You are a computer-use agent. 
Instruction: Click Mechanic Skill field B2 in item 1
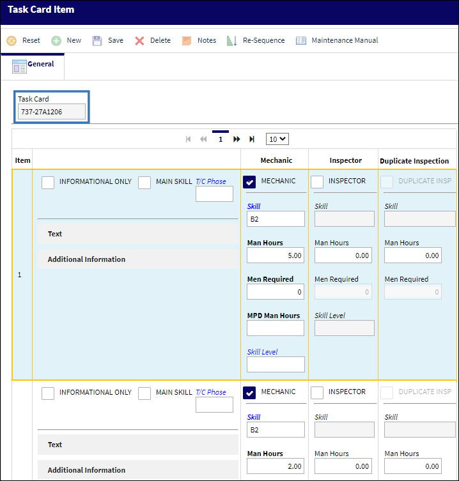276,219
